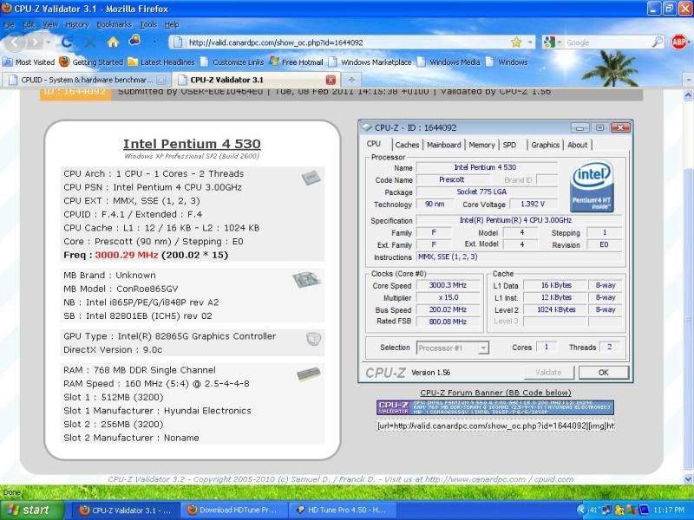Click the CPU chip image beside CPU Arch

[x=311, y=178]
